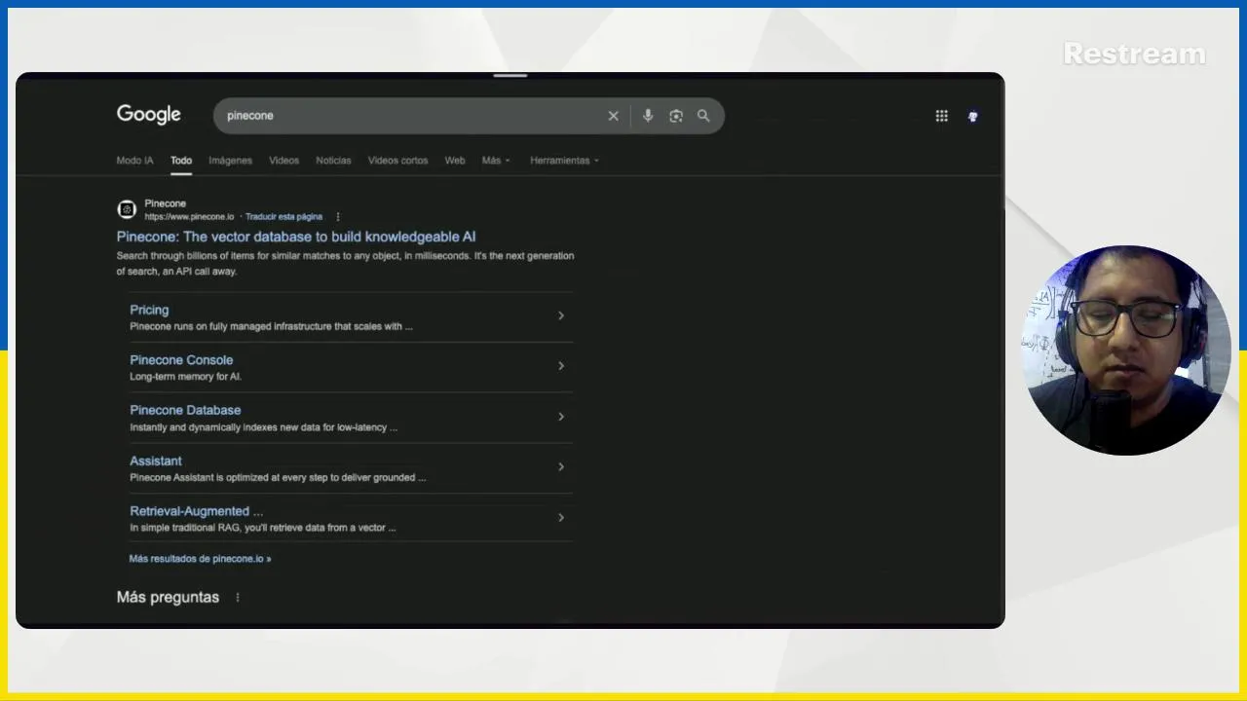
Task: Open the Web tab
Action: [x=455, y=161]
